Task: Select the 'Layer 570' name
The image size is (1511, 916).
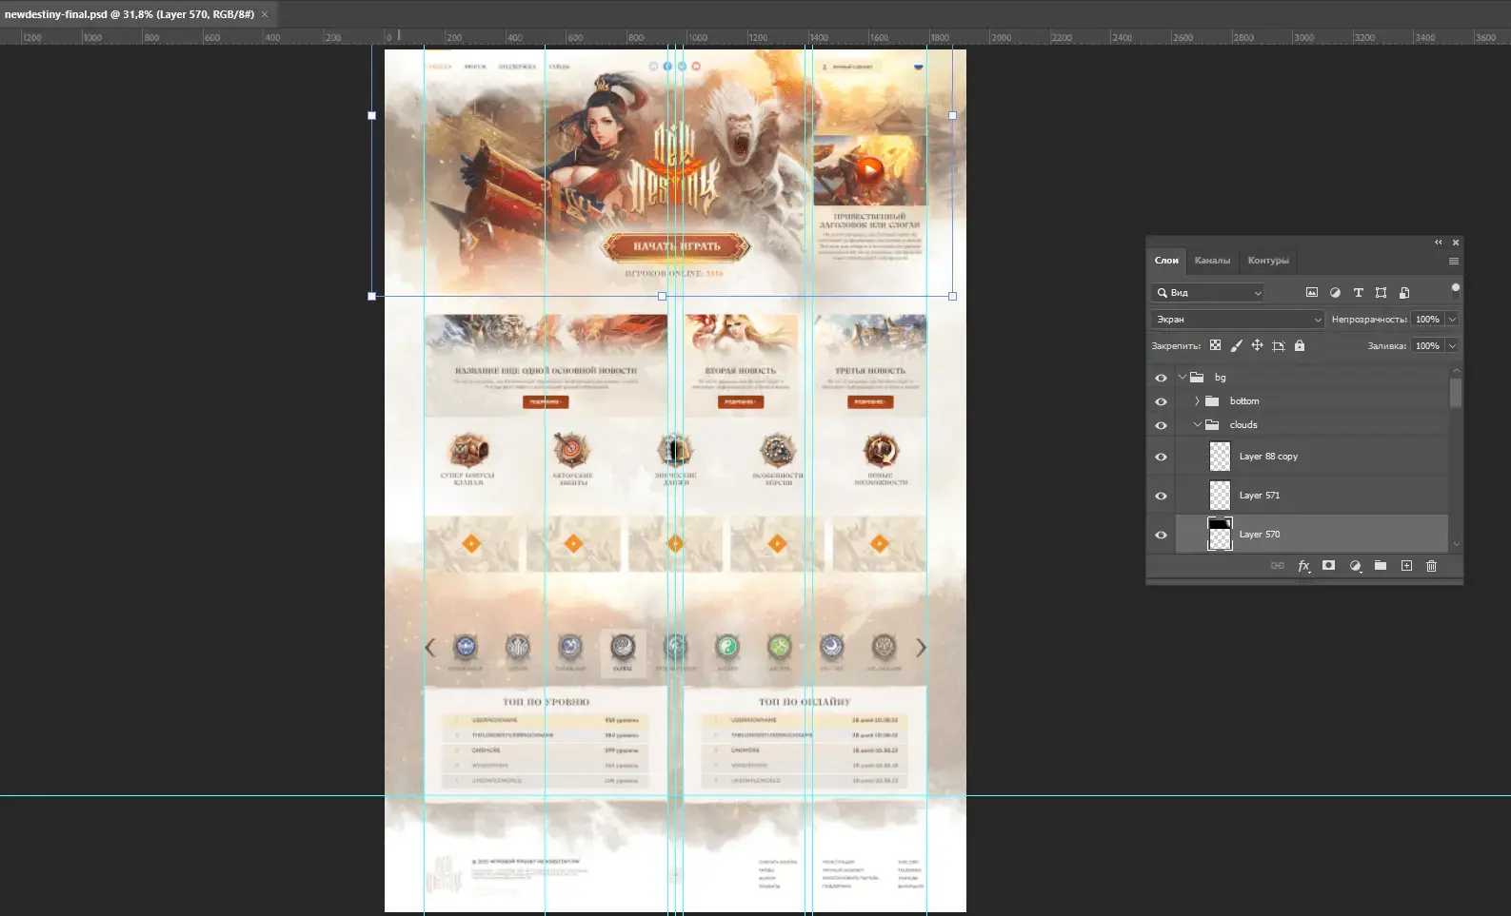Action: pyautogui.click(x=1260, y=535)
